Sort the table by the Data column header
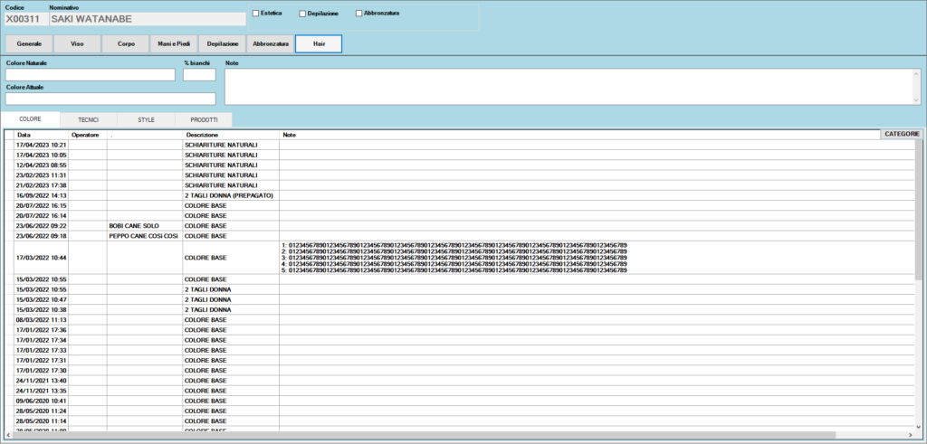Viewport: 927px width, 444px height. pos(42,135)
